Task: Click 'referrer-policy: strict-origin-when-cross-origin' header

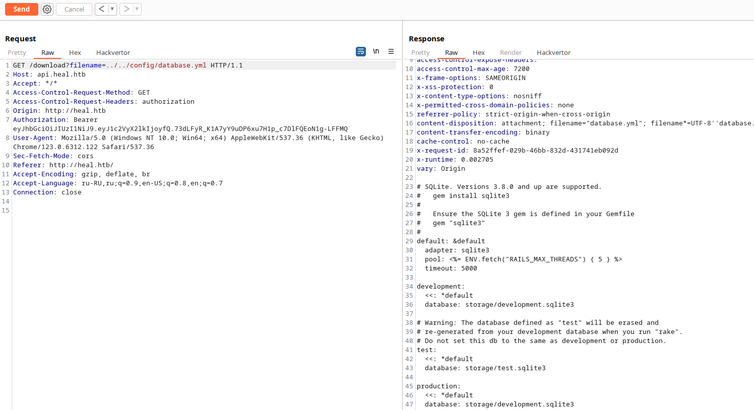Action: pos(514,114)
